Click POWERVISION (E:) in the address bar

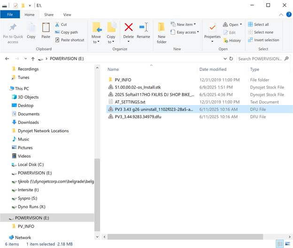click(67, 59)
